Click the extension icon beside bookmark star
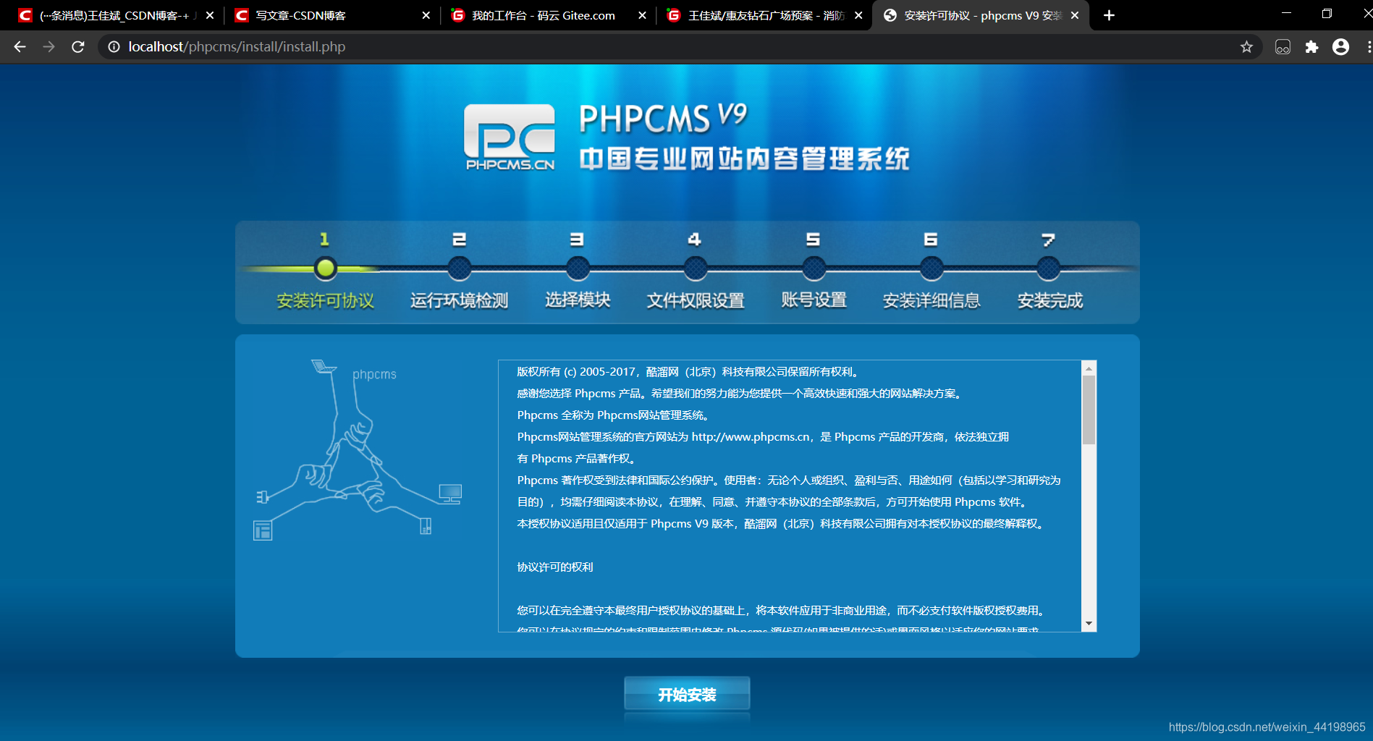 pos(1283,47)
